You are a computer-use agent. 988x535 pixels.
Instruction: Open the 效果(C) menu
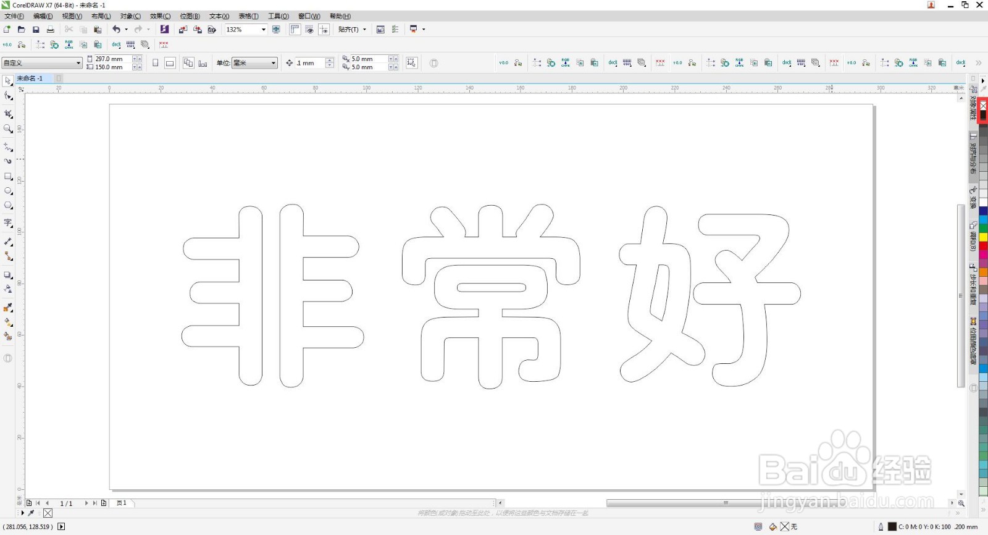[160, 16]
